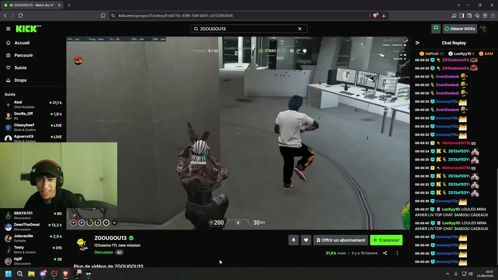Click the browser address bar URL
Image resolution: width=498 pixels, height=280 pixels.
(x=175, y=16)
